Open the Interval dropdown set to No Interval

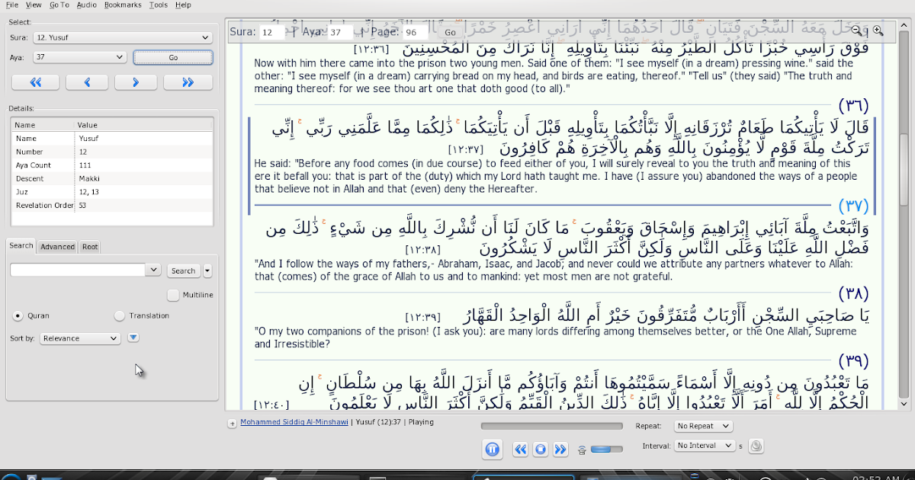click(x=705, y=446)
